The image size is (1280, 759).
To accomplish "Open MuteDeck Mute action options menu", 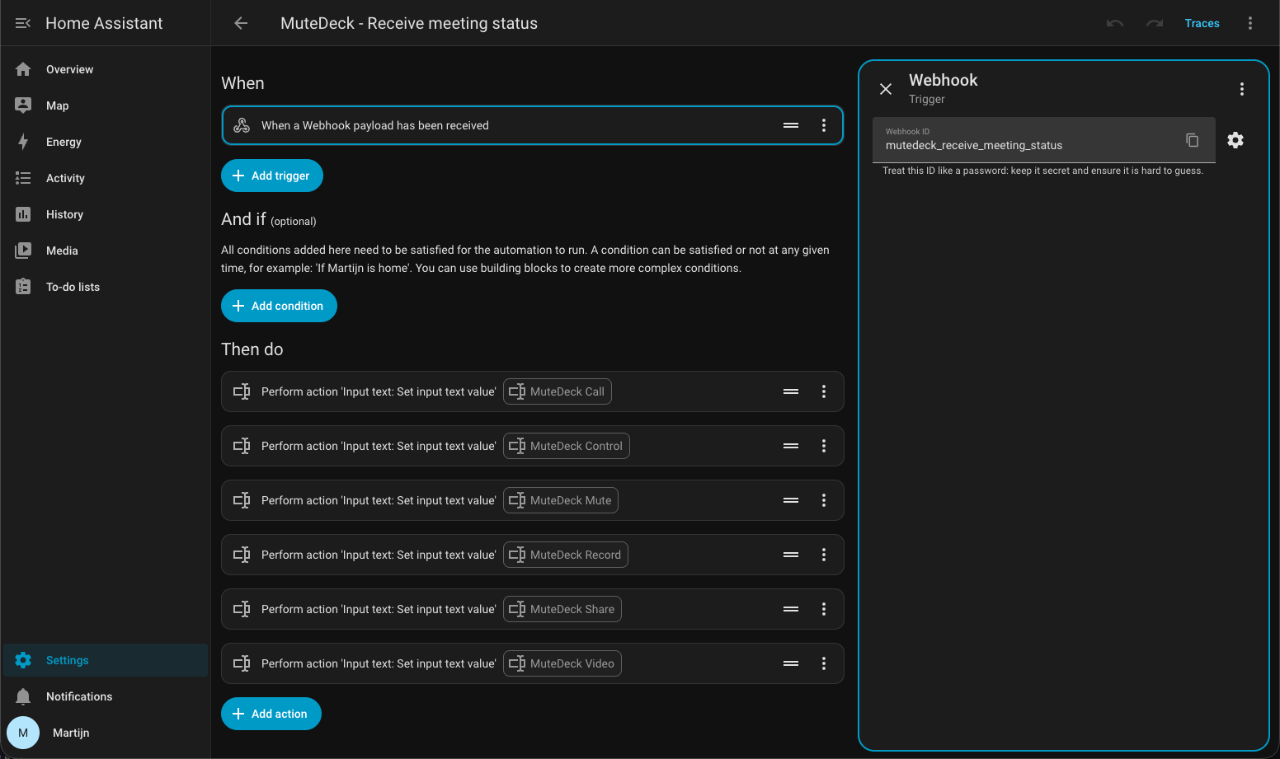I will [824, 500].
